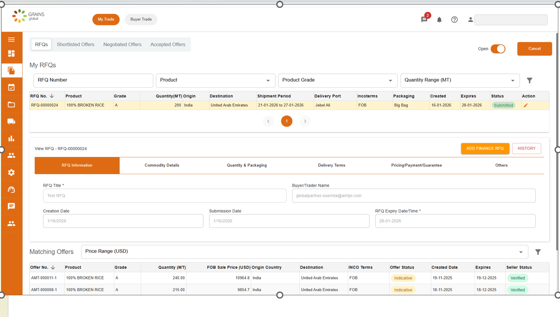Viewport: 560px width, 317px height.
Task: Click the HISTORY button
Action: click(526, 148)
